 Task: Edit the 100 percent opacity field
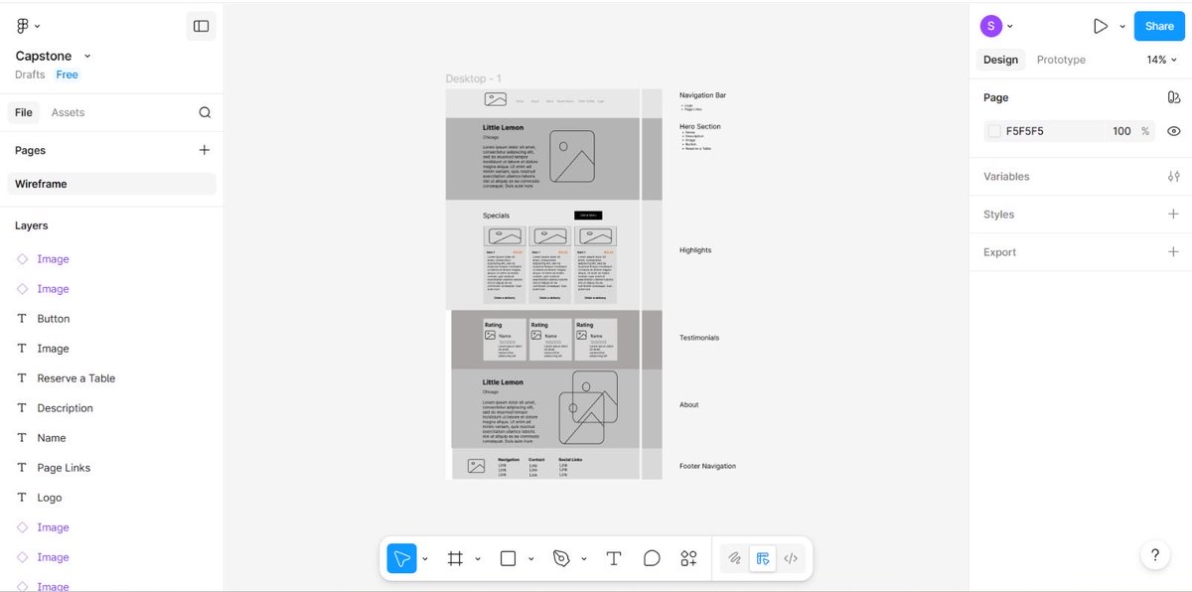pyautogui.click(x=1121, y=131)
